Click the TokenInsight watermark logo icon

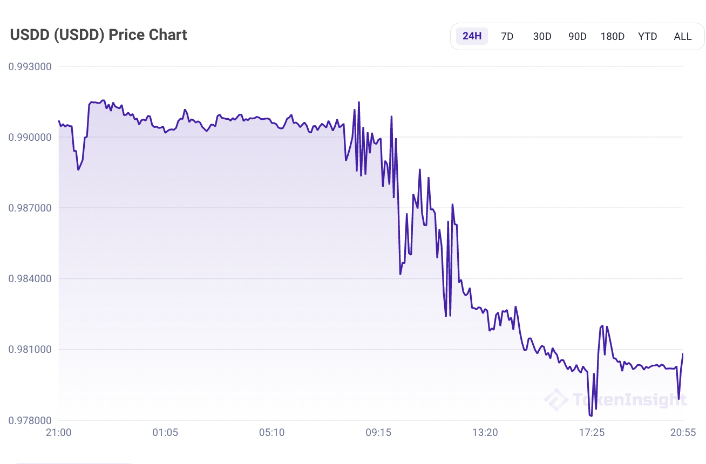pyautogui.click(x=555, y=400)
